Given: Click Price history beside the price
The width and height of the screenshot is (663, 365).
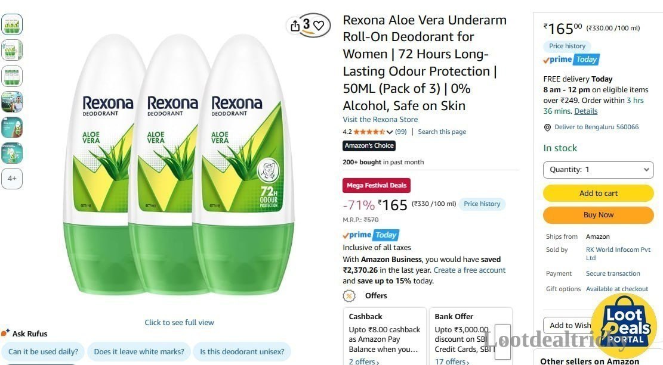Looking at the screenshot, I should pos(482,204).
